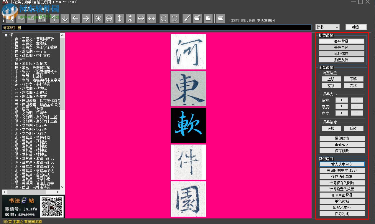Click the save toolbar icon

pyautogui.click(x=208, y=18)
